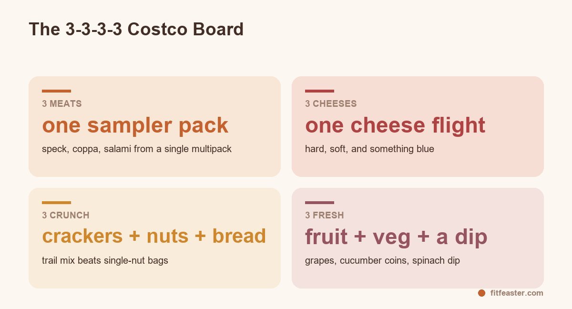Click the mauve accent bar above 3 FRESH
This screenshot has height=309, width=572.
[x=319, y=203]
